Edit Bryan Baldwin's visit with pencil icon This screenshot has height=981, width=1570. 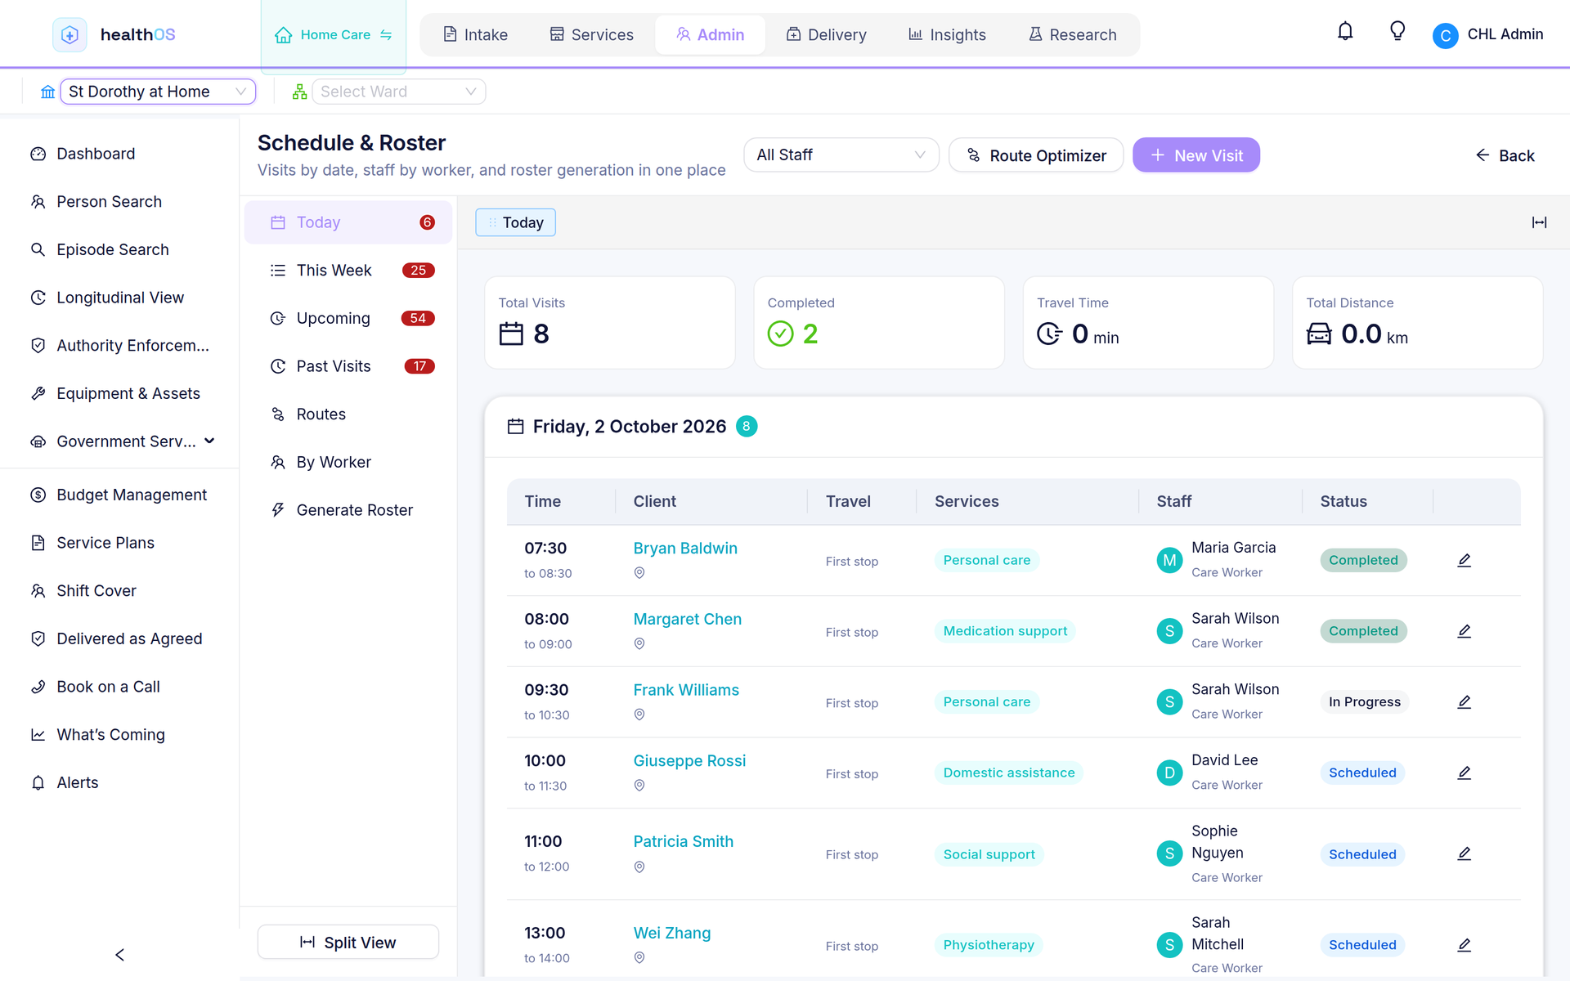(1465, 560)
